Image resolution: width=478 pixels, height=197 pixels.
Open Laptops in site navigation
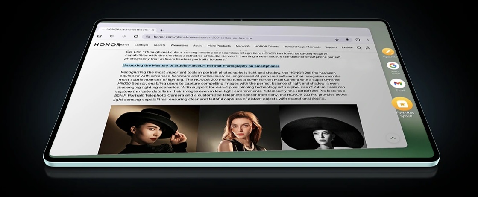(x=141, y=45)
